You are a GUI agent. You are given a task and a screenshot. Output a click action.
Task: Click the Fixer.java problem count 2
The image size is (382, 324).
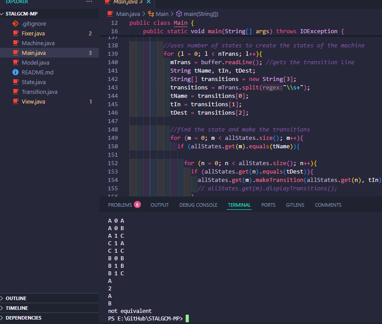90,33
